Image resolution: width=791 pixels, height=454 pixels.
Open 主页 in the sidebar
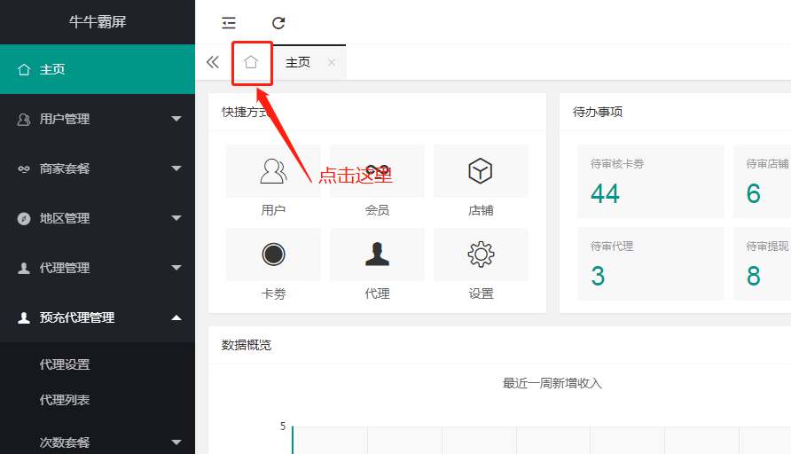(x=98, y=69)
